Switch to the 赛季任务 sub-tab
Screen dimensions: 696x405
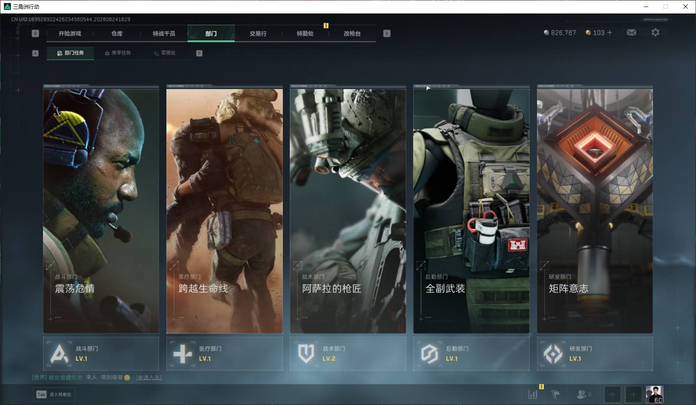pos(118,53)
